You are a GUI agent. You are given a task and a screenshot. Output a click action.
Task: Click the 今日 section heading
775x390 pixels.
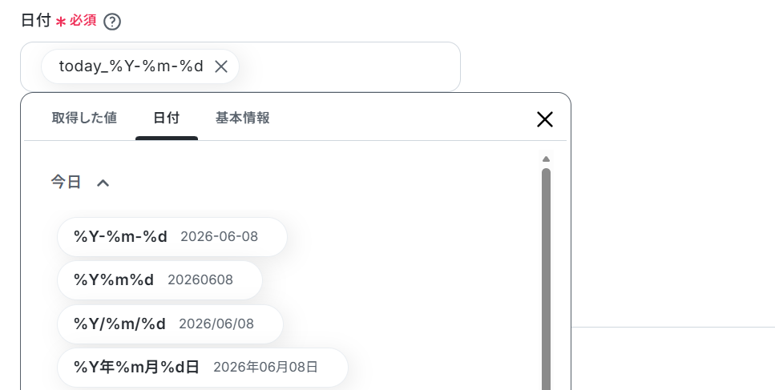(66, 182)
